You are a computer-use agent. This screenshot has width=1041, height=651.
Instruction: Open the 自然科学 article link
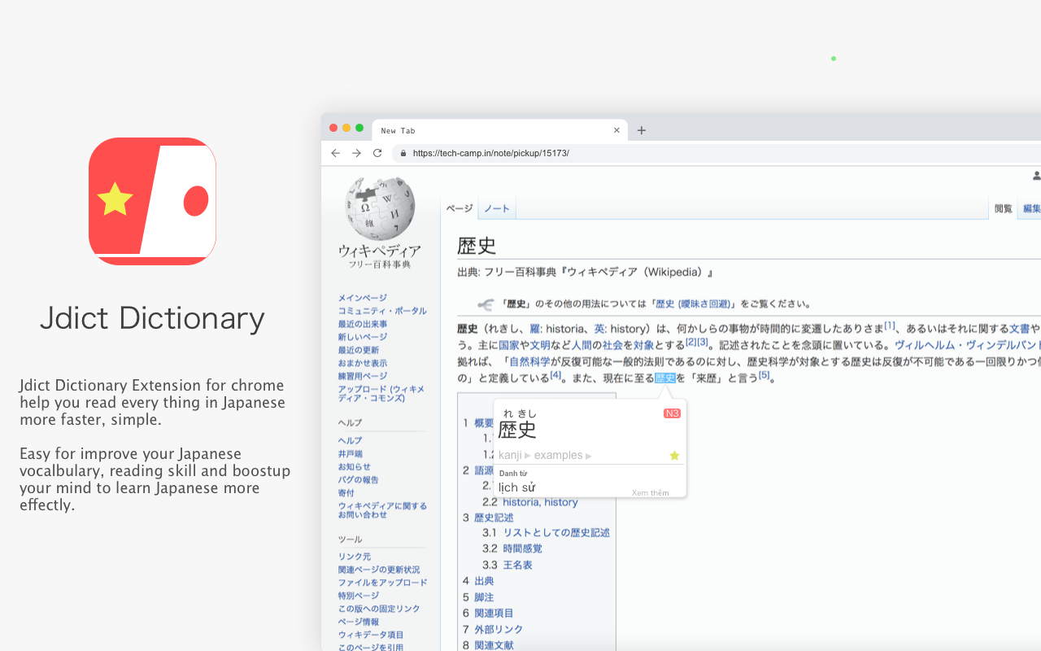pos(529,361)
